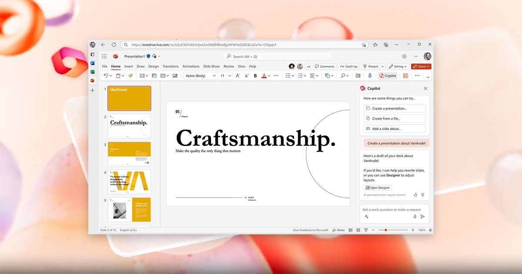
Task: Open the Slide Show tab
Action: (x=211, y=67)
